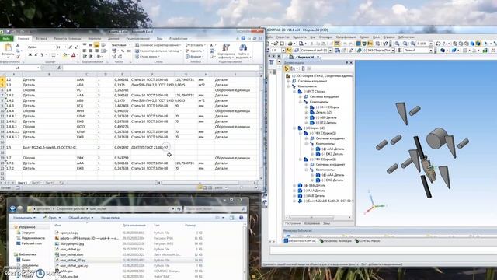This screenshot has width=497, height=280.
Task: Click the Share with dropdown in Explorer
Action: [x=81, y=218]
